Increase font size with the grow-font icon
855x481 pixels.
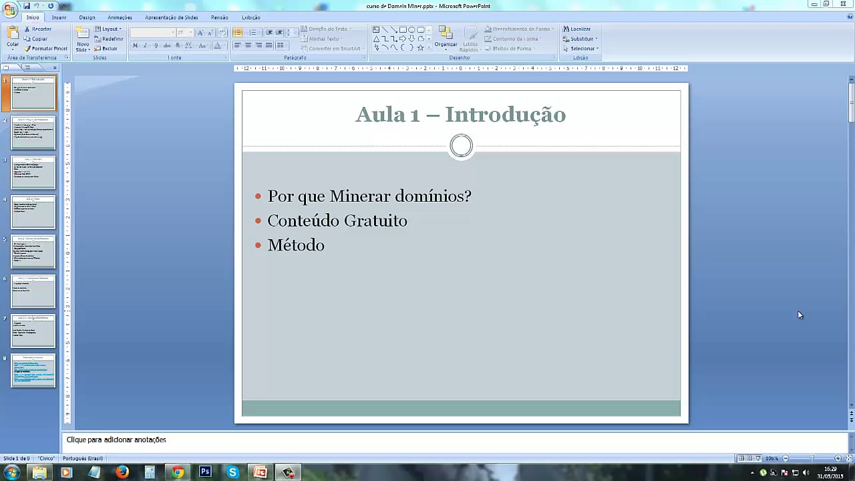[200, 32]
